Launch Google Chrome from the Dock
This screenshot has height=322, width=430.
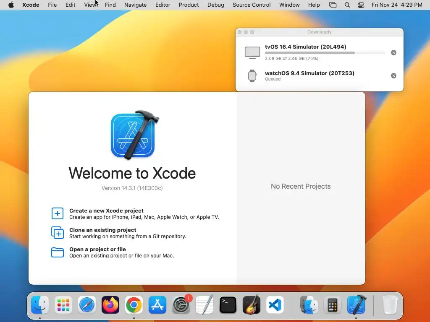click(134, 305)
